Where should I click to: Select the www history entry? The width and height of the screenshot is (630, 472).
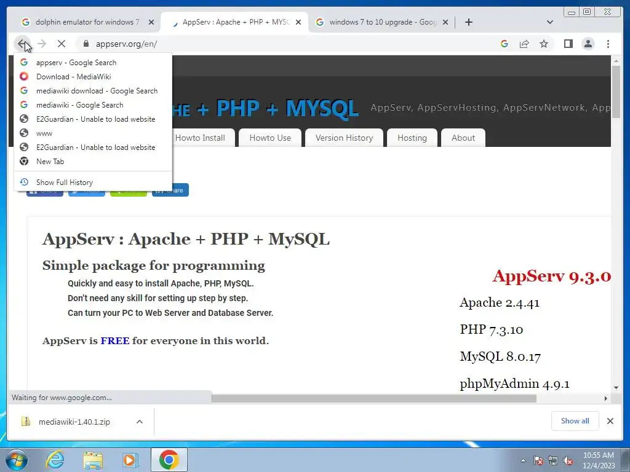click(x=93, y=133)
